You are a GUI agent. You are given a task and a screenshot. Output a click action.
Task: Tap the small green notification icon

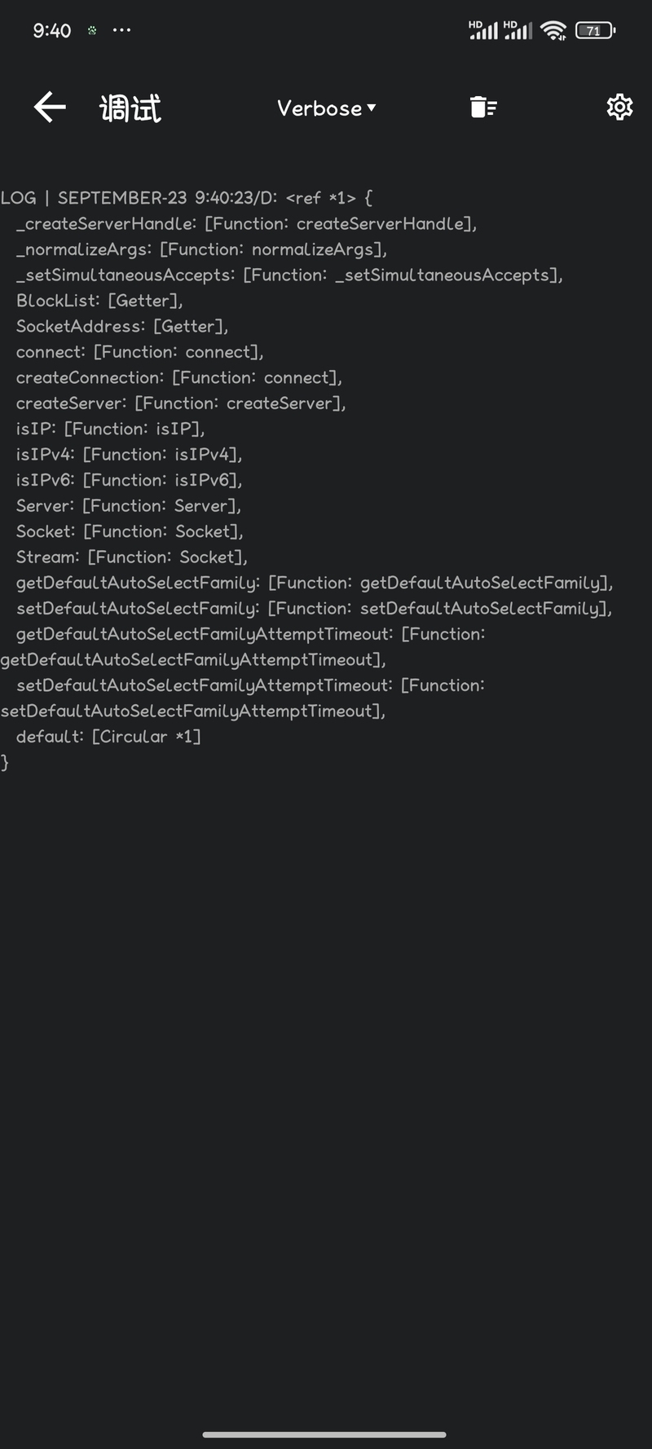(x=92, y=30)
